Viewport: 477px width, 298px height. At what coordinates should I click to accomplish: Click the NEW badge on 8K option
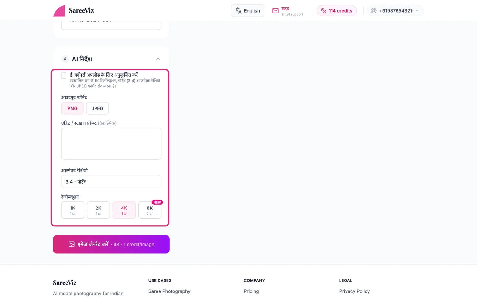pos(157,202)
